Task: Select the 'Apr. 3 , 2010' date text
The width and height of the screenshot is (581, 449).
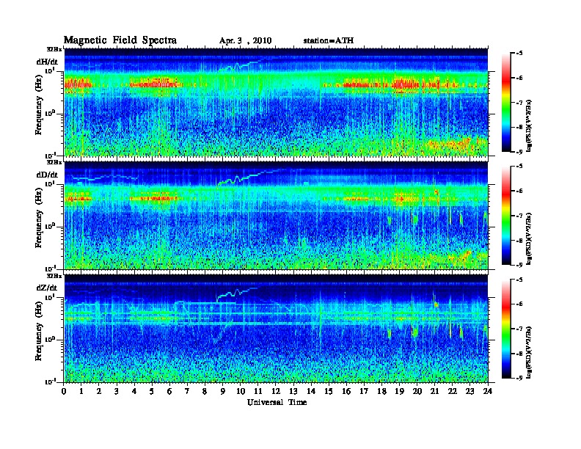Action: click(245, 41)
